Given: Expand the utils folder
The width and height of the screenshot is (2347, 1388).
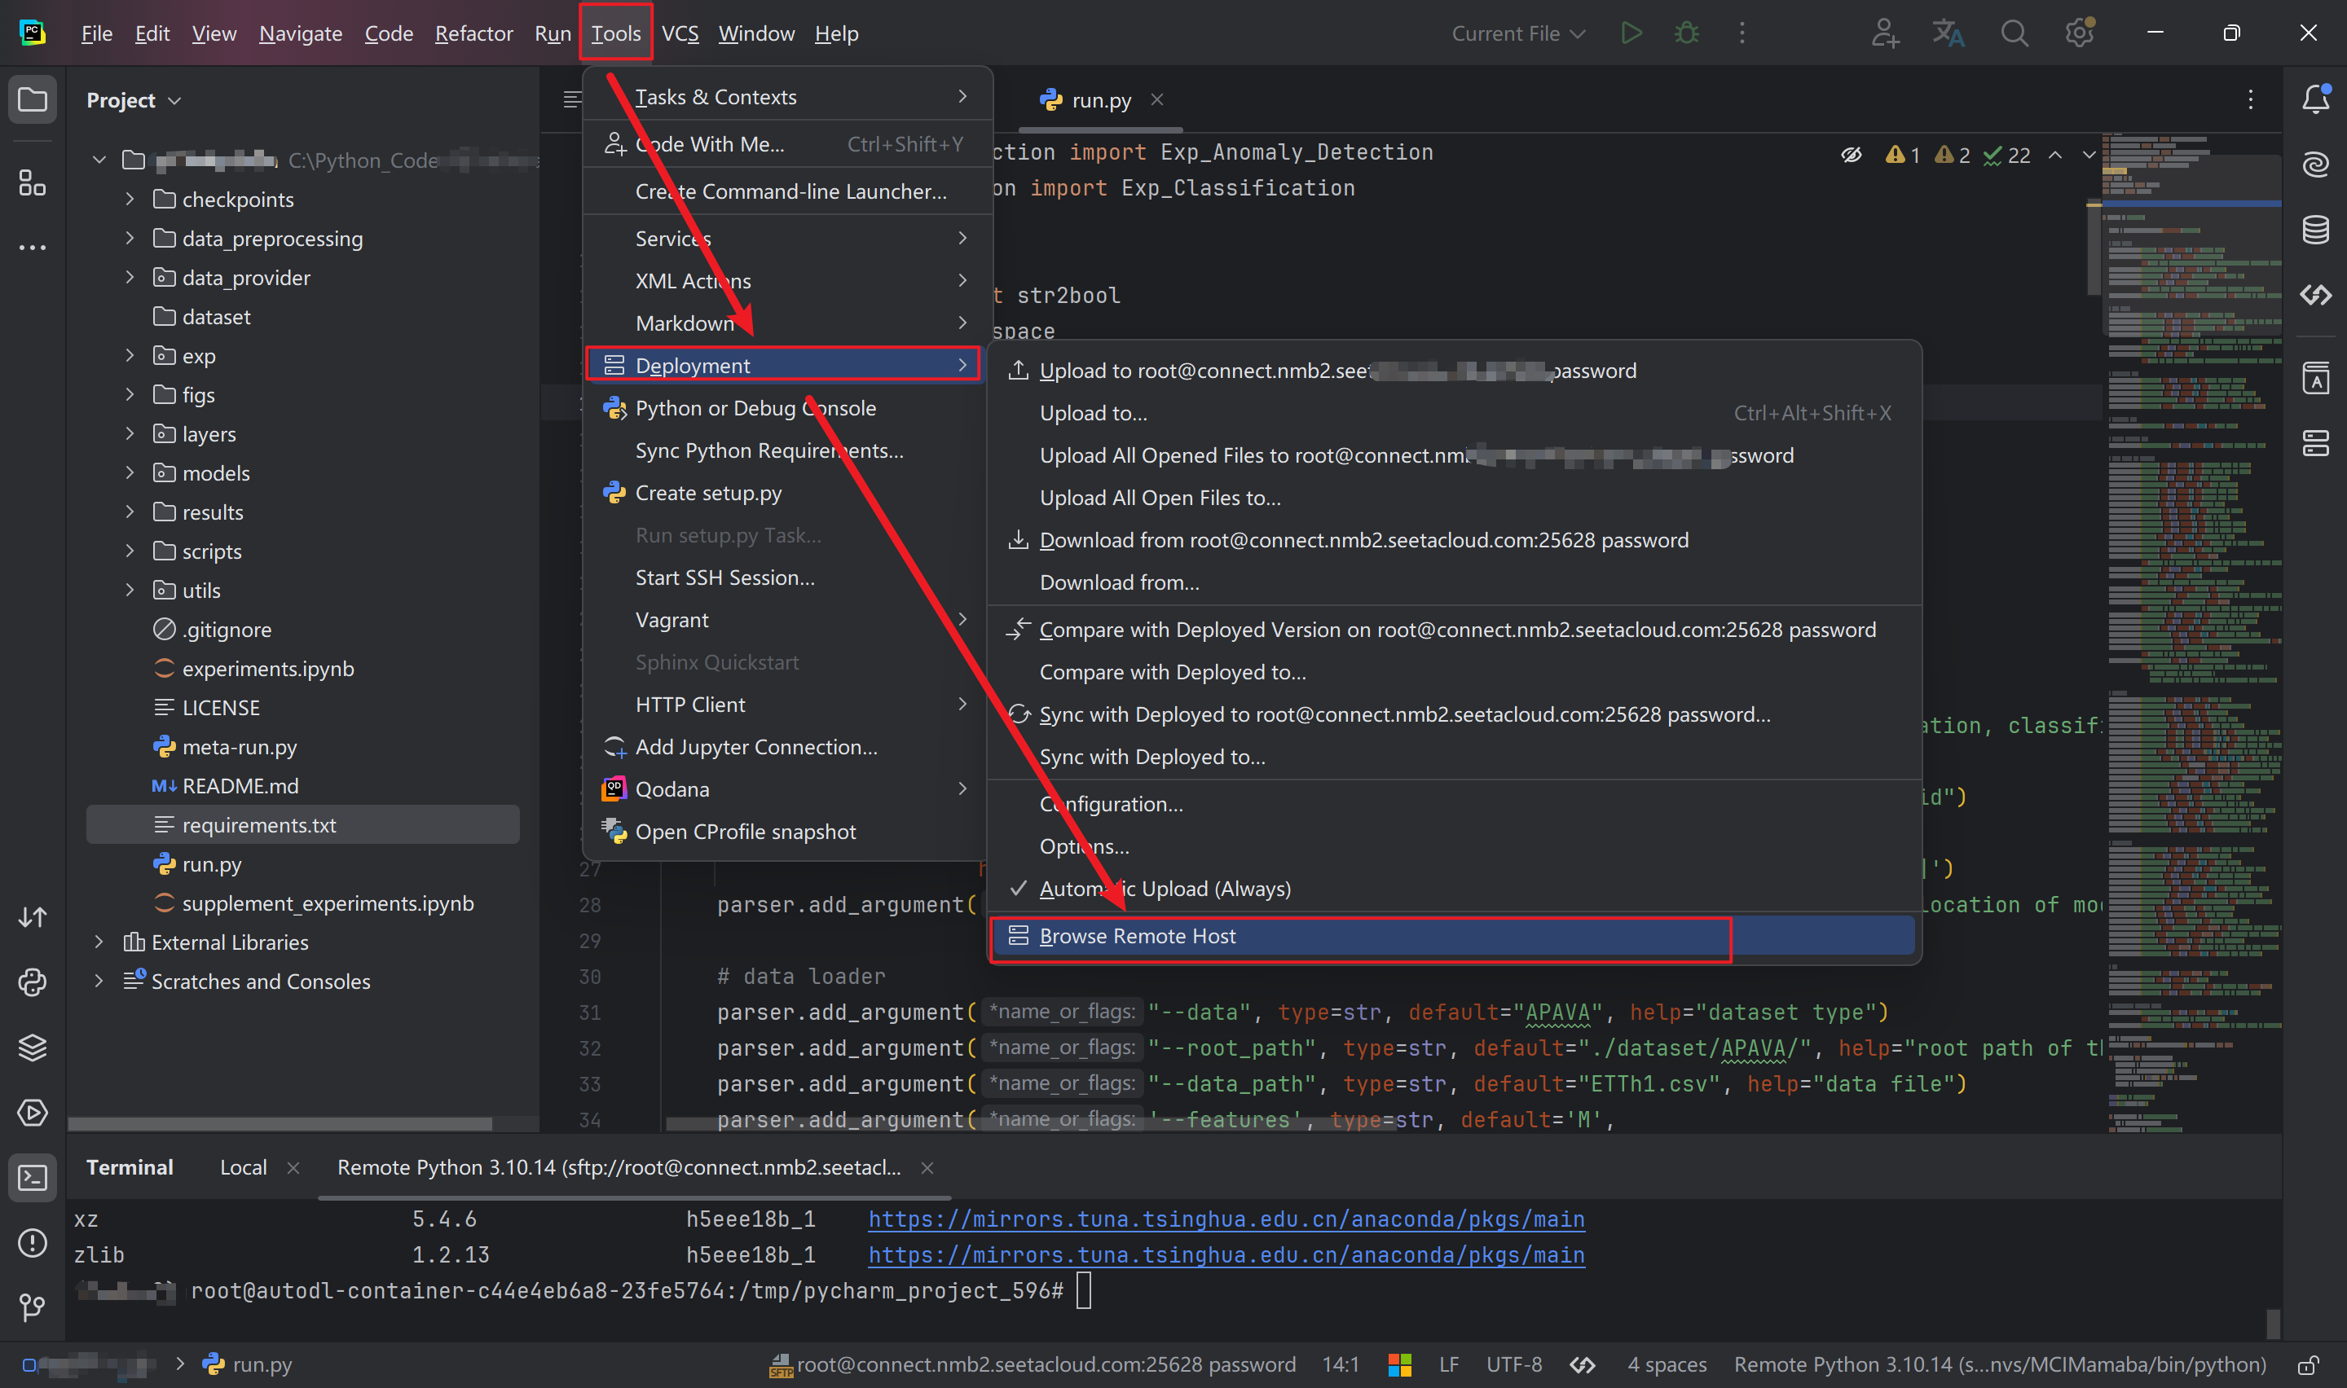Looking at the screenshot, I should tap(130, 591).
